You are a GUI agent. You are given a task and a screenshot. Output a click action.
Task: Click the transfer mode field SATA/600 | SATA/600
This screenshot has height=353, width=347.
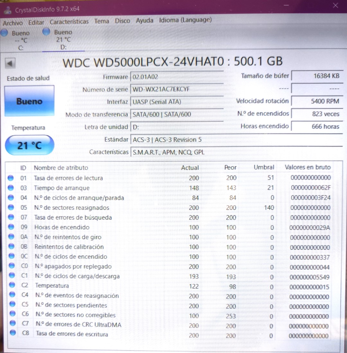point(177,114)
